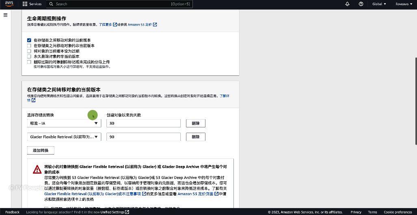Viewport: 417px width, 215px height.
Task: Click the 添加转换 button
Action: click(x=41, y=150)
